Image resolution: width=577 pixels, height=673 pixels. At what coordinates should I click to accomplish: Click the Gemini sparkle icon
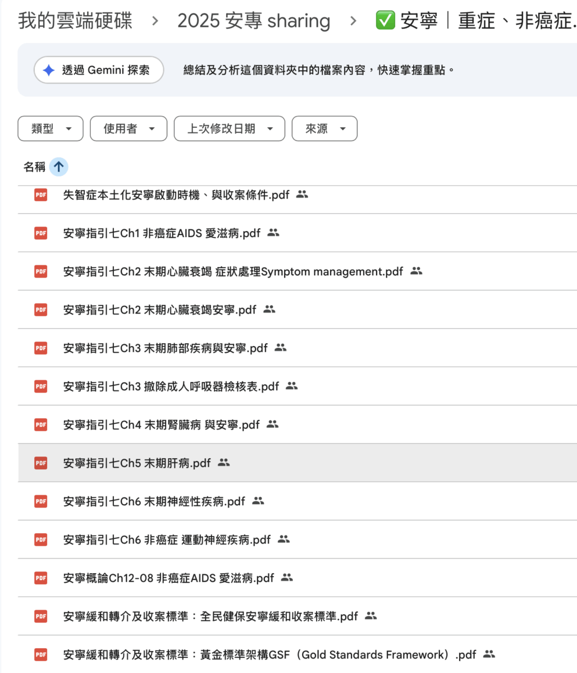(49, 71)
